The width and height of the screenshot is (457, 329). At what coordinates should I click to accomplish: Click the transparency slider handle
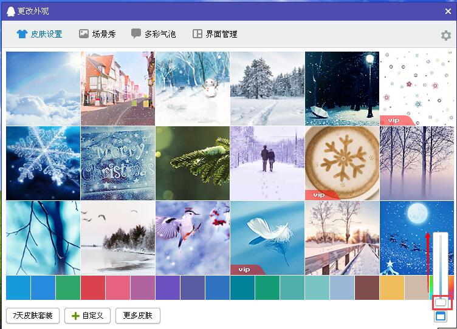click(441, 302)
